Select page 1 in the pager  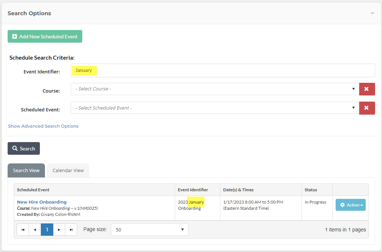(x=47, y=230)
